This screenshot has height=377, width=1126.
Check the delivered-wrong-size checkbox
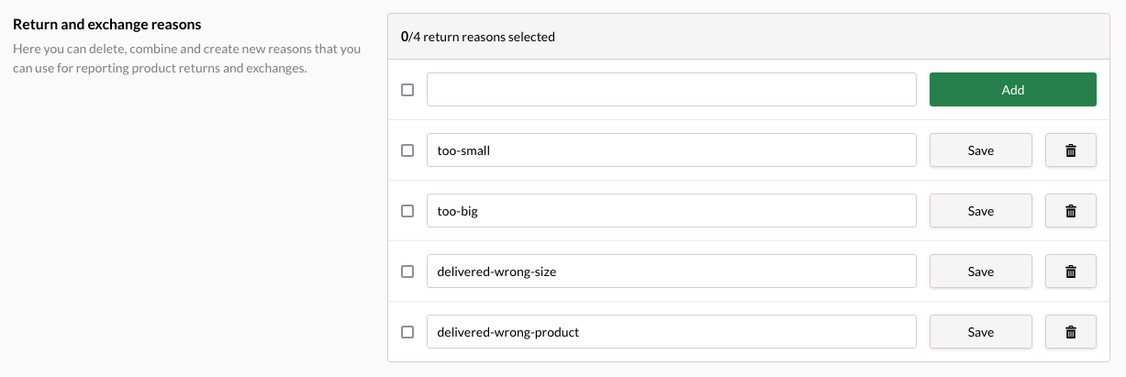click(x=407, y=272)
